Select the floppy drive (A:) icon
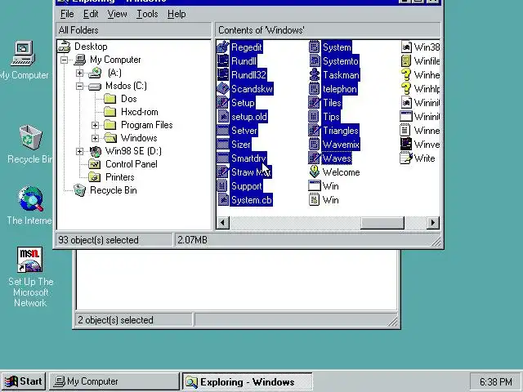 point(95,73)
